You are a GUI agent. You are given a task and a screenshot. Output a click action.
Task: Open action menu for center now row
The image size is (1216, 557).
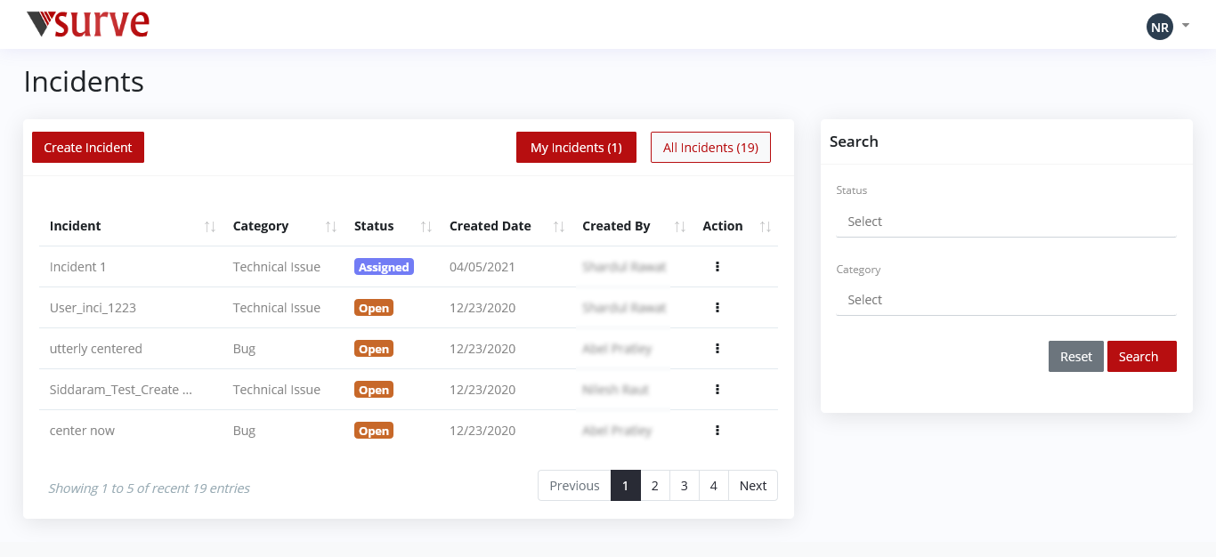(717, 431)
